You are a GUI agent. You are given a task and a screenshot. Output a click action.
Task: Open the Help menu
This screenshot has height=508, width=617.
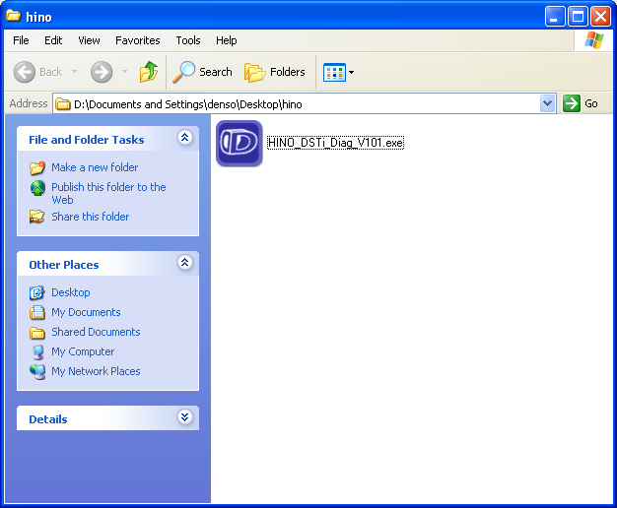click(x=227, y=40)
